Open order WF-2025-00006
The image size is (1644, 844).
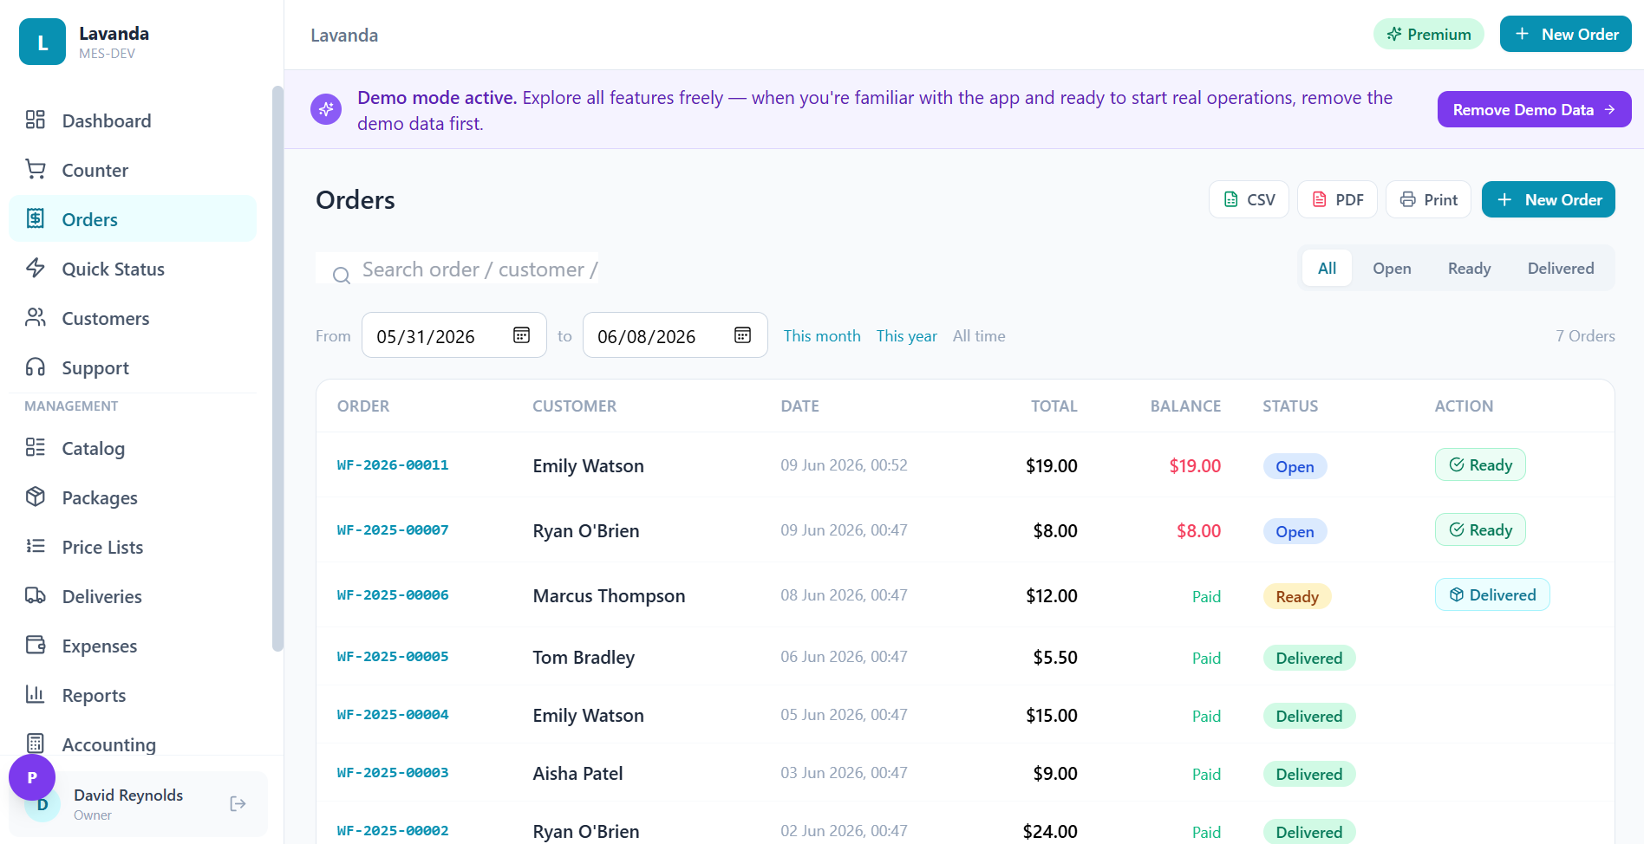pyautogui.click(x=393, y=595)
